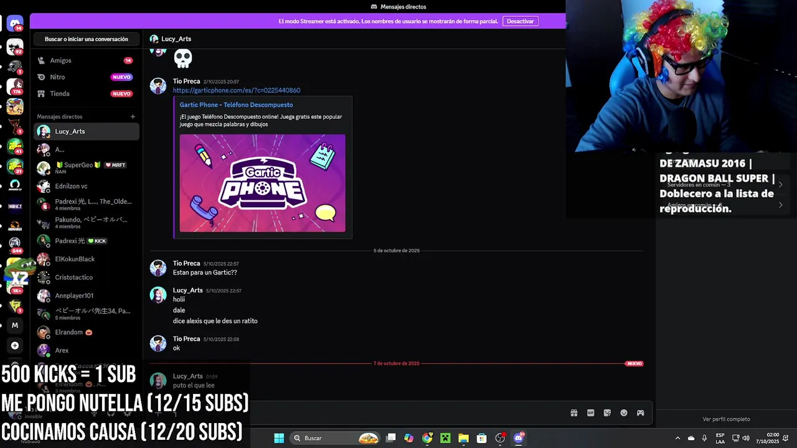This screenshot has height=448, width=797.
Task: Open Google Chrome from taskbar
Action: pos(427,438)
